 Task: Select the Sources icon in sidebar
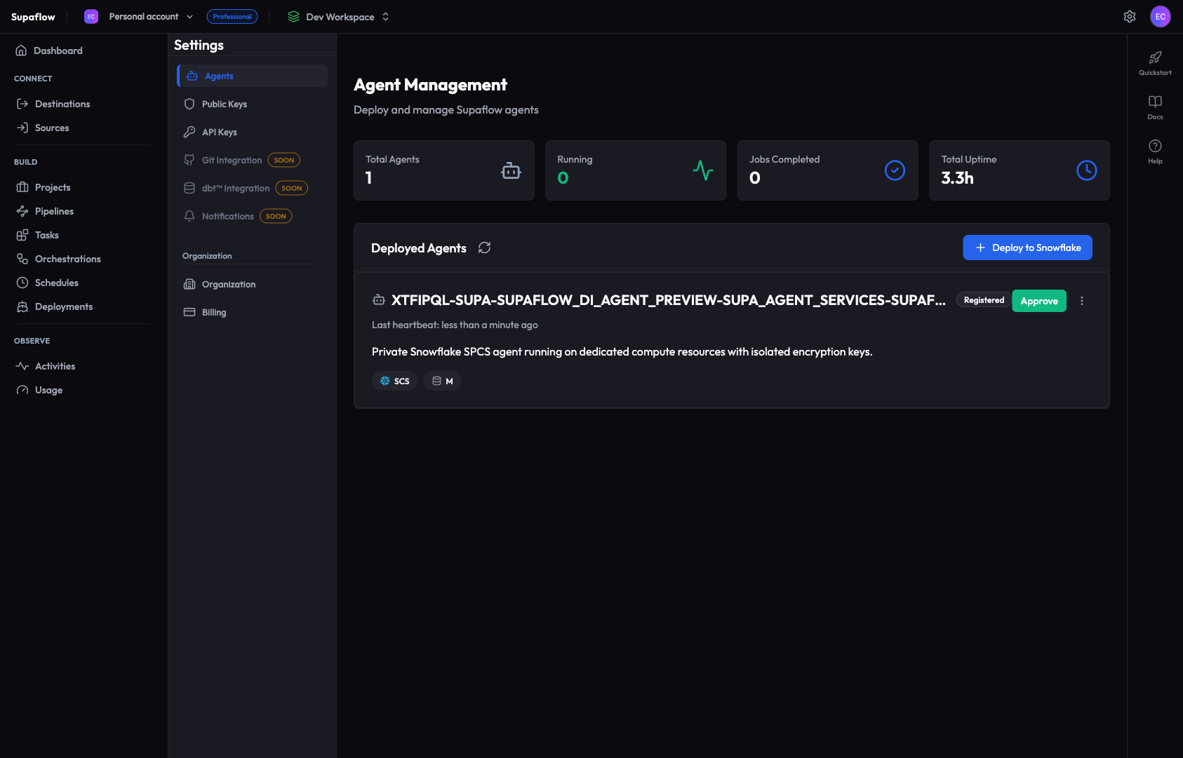tap(22, 128)
